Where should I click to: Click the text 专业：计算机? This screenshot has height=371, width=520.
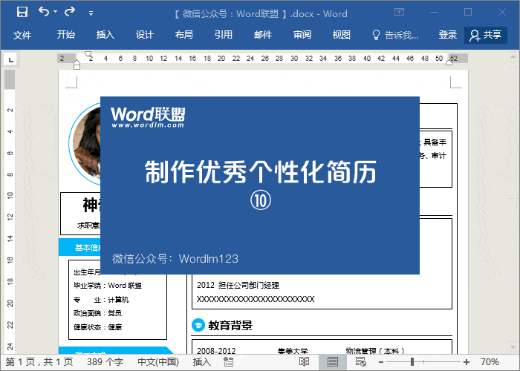[101, 300]
